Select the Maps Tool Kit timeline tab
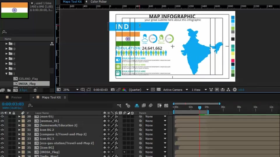The width and height of the screenshot is (280, 157). click(x=51, y=97)
